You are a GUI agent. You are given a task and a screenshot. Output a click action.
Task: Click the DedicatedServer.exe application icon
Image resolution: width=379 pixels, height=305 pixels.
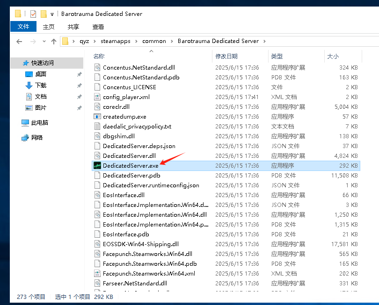(97, 165)
